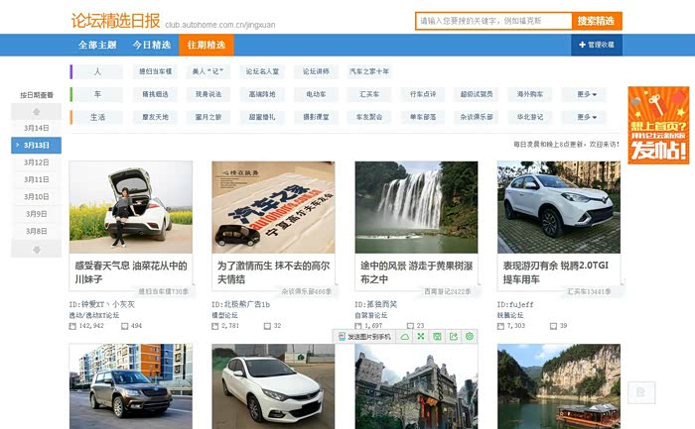Click the save image icon in floating toolbar

tap(438, 337)
